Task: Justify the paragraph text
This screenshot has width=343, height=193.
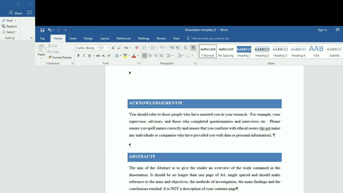Action: [161, 55]
